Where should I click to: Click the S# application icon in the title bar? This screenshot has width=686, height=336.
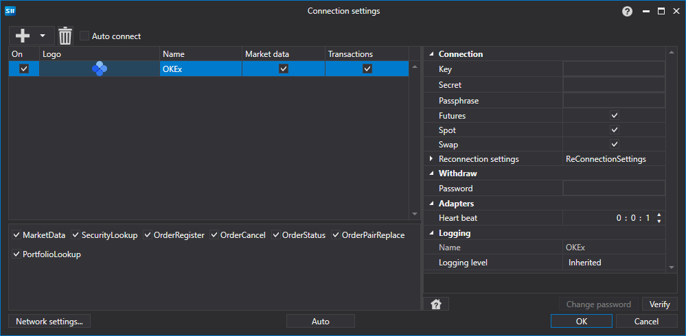pyautogui.click(x=10, y=11)
